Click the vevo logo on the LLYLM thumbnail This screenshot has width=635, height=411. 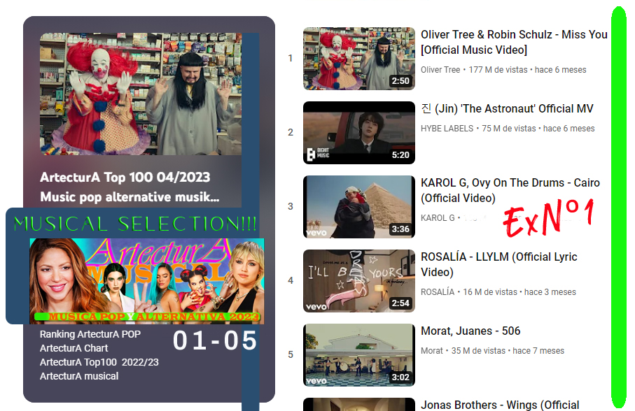pyautogui.click(x=316, y=307)
